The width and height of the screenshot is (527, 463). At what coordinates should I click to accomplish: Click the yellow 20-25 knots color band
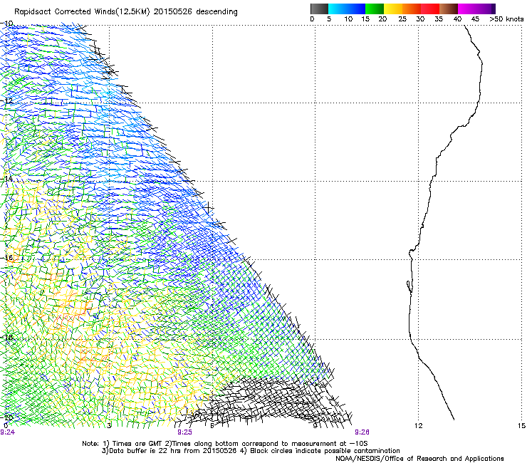pyautogui.click(x=393, y=9)
